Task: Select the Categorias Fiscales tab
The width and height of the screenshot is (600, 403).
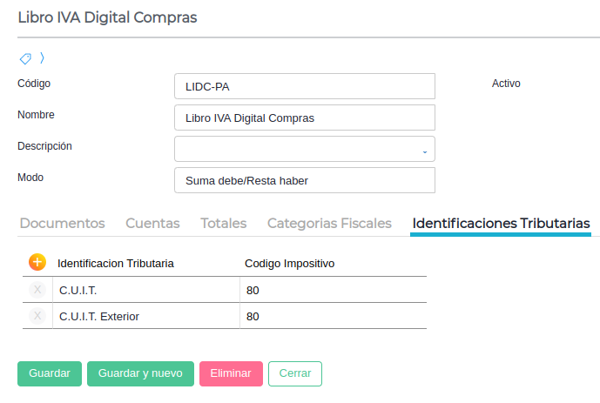Action: point(329,224)
